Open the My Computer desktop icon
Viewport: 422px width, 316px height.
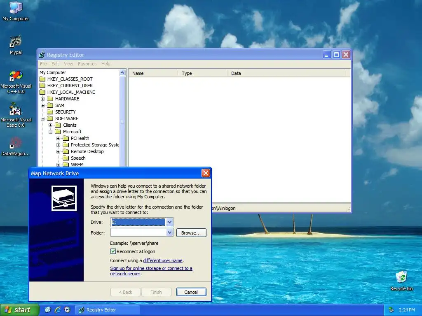[16, 11]
